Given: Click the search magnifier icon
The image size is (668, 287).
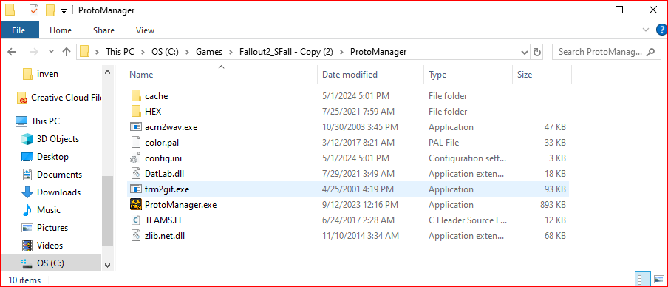Looking at the screenshot, I should 650,52.
